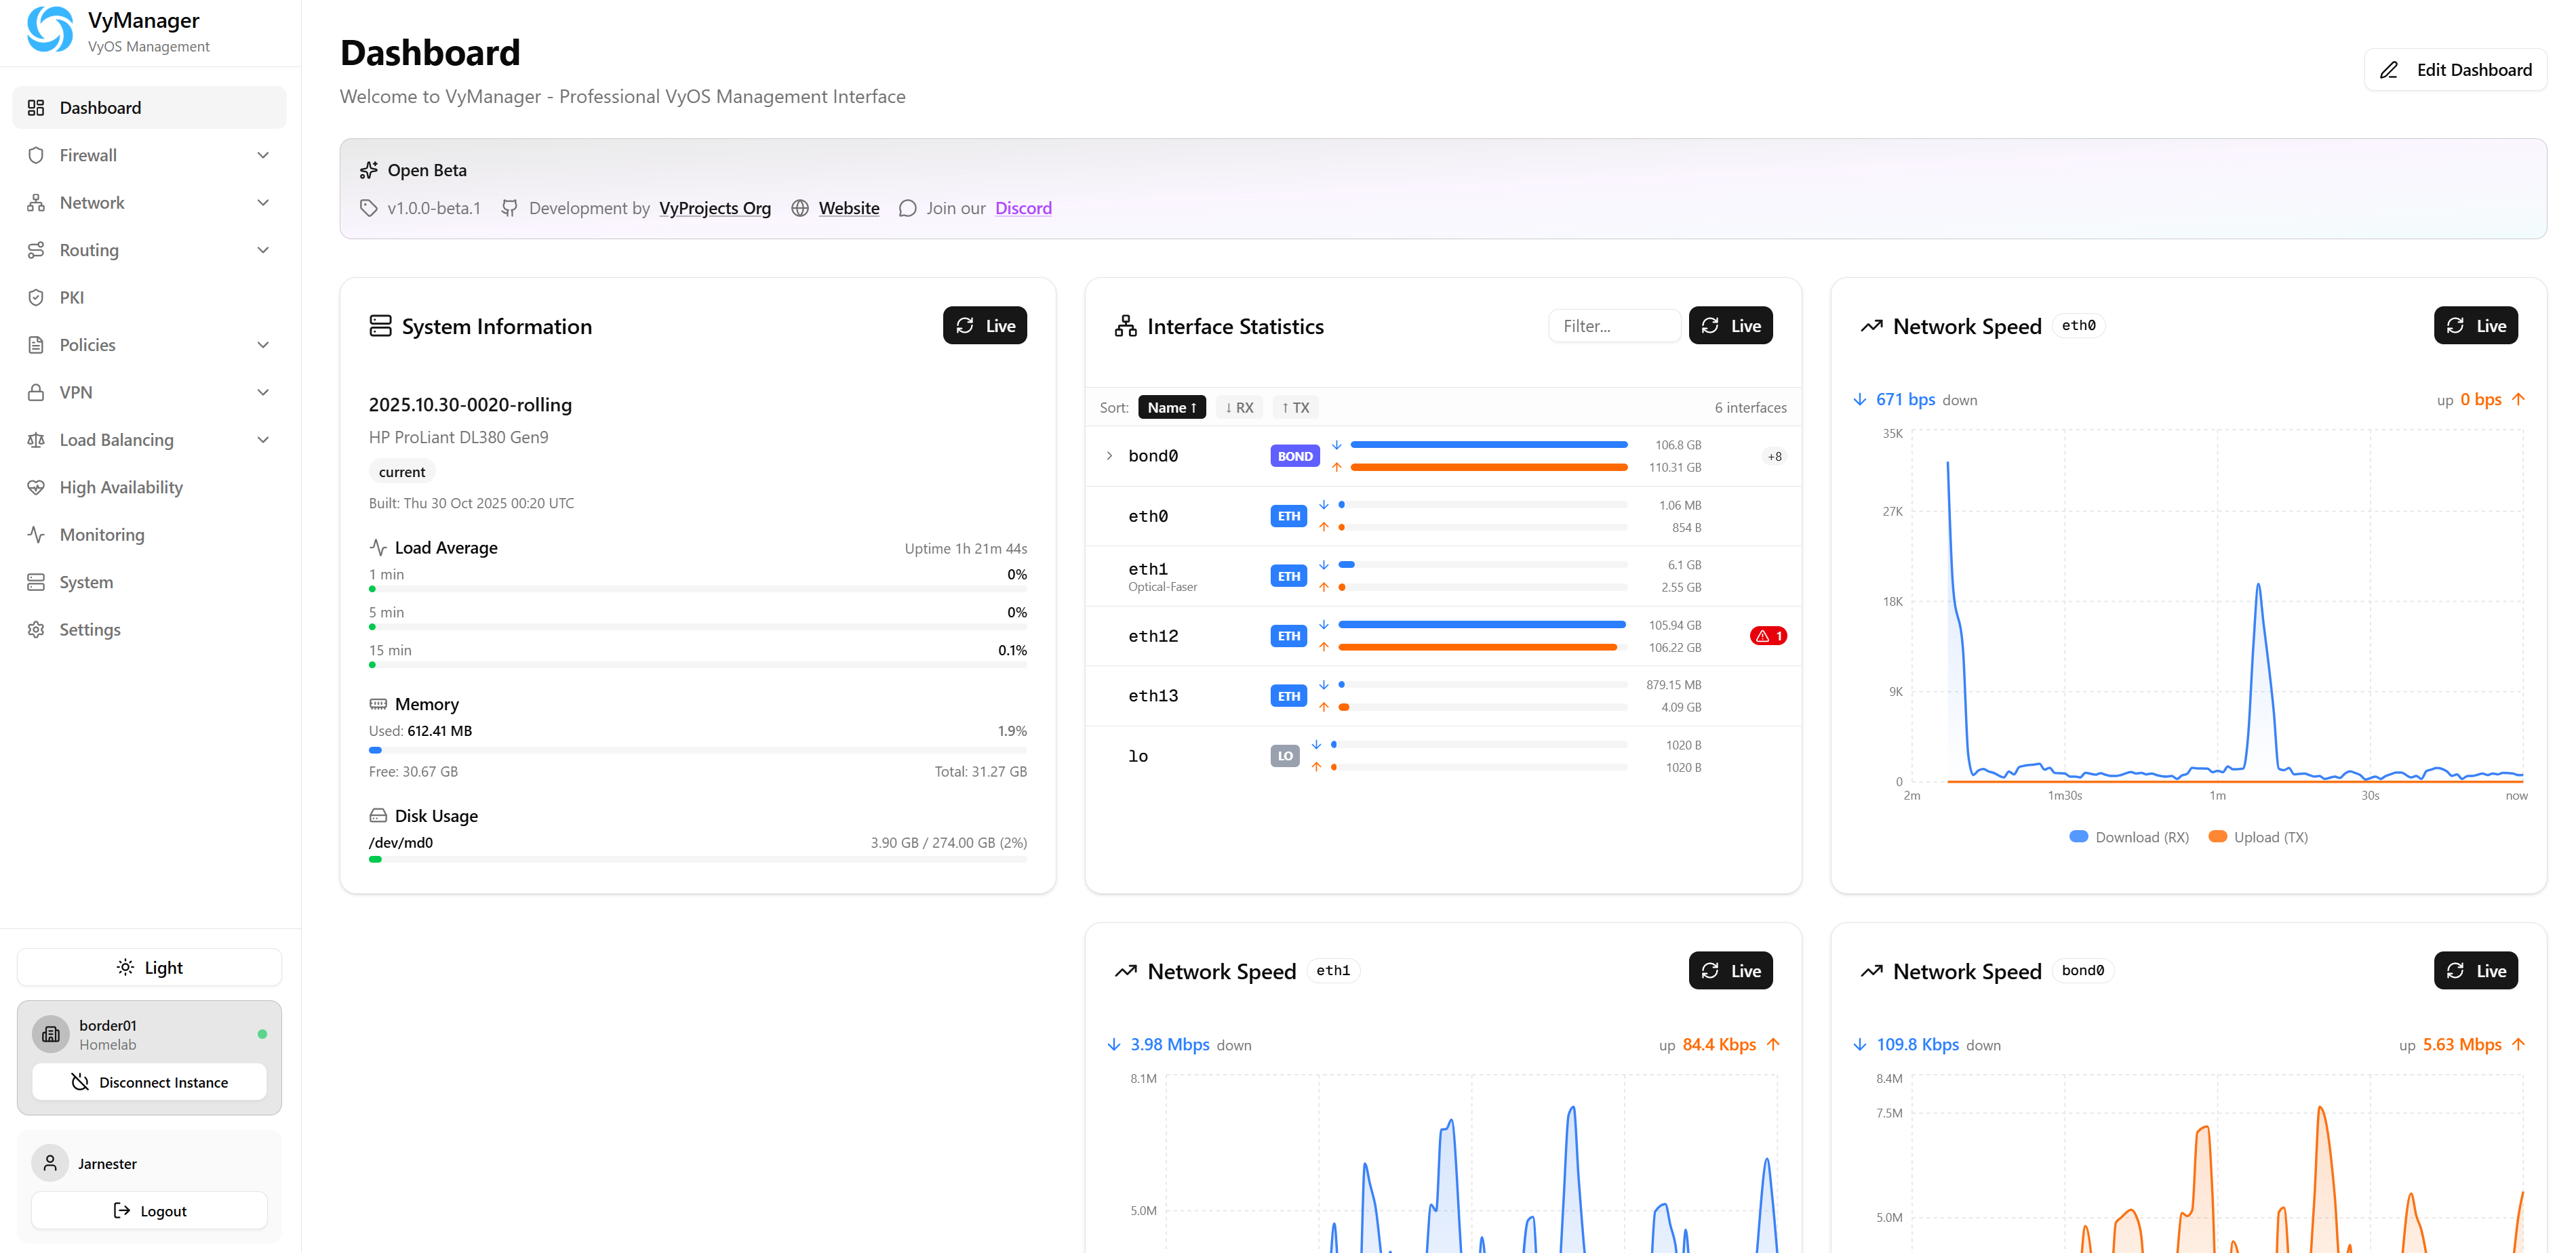Image resolution: width=2576 pixels, height=1253 pixels.
Task: Select the Firewall shield icon in sidebar
Action: point(36,155)
